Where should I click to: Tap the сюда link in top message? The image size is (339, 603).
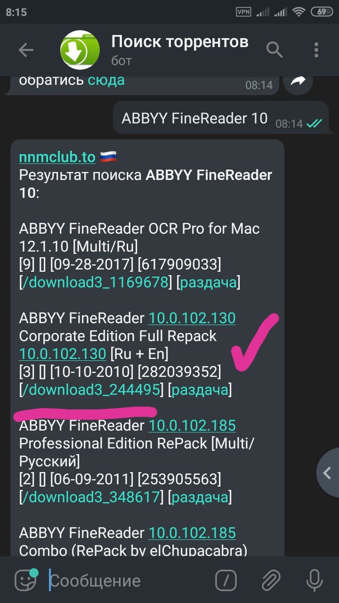(106, 80)
